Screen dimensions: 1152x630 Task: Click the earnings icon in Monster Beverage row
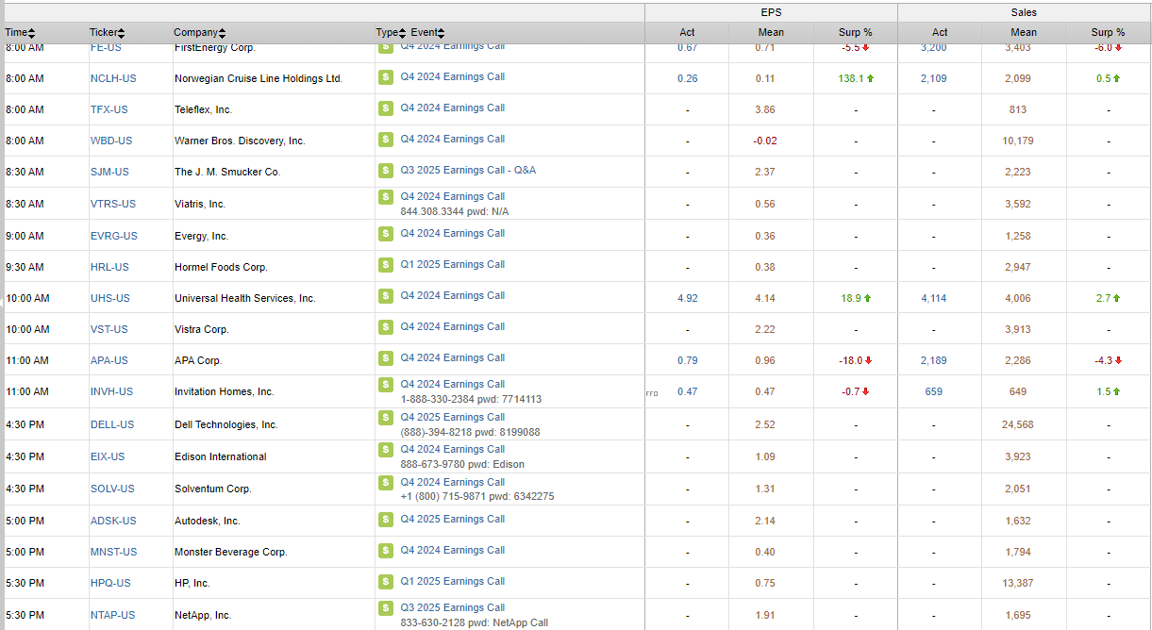point(385,551)
